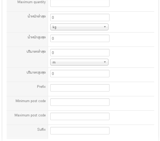
Task: Select the Maximum post code field
Action: 80,116
